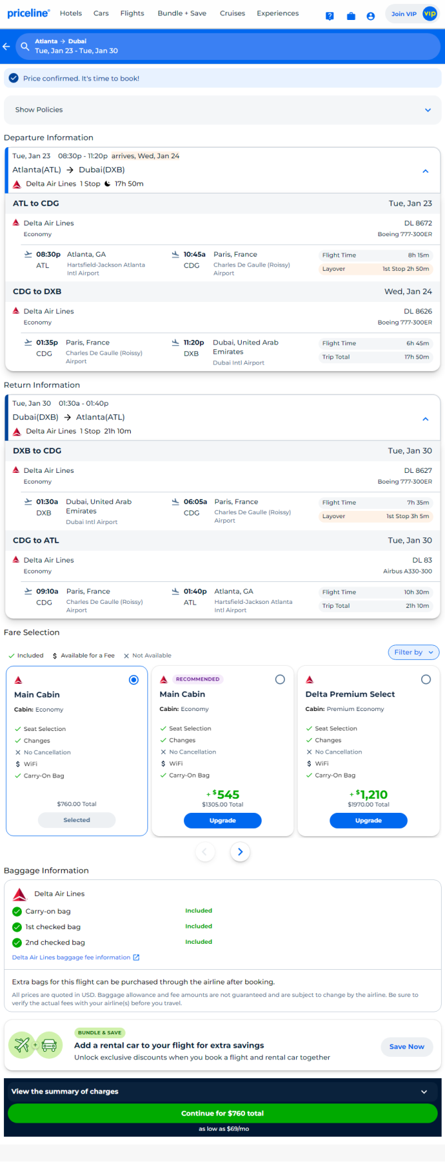Click Continue for $760 total

(x=222, y=1113)
